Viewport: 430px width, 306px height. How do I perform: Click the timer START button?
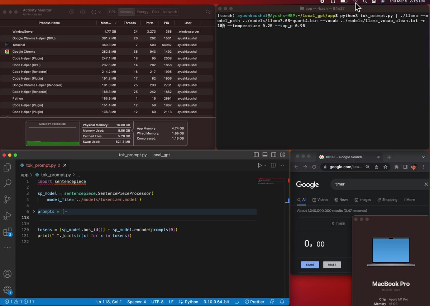(x=310, y=265)
